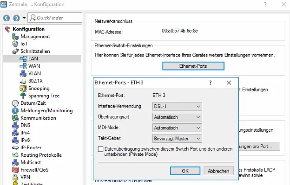The width and height of the screenshot is (290, 185).
Task: Click the WAN network icon
Action: [x=23, y=66]
